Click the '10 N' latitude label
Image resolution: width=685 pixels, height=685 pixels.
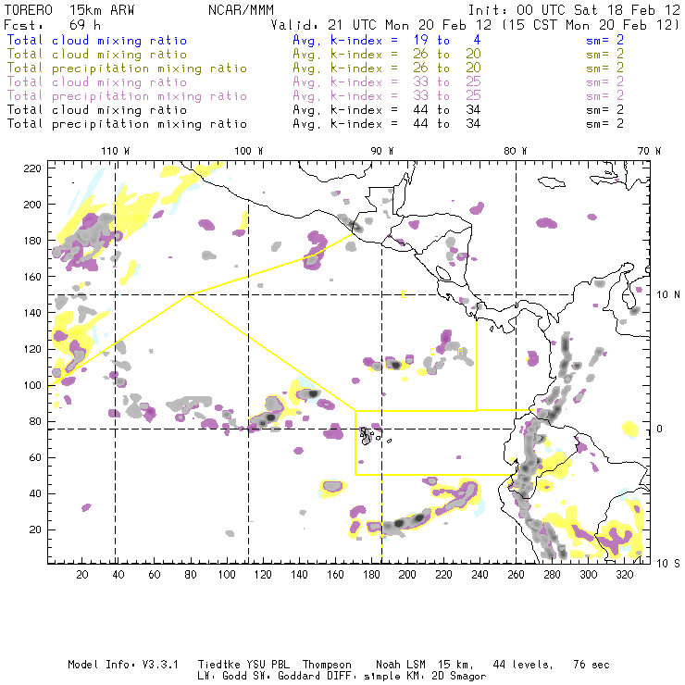(668, 295)
